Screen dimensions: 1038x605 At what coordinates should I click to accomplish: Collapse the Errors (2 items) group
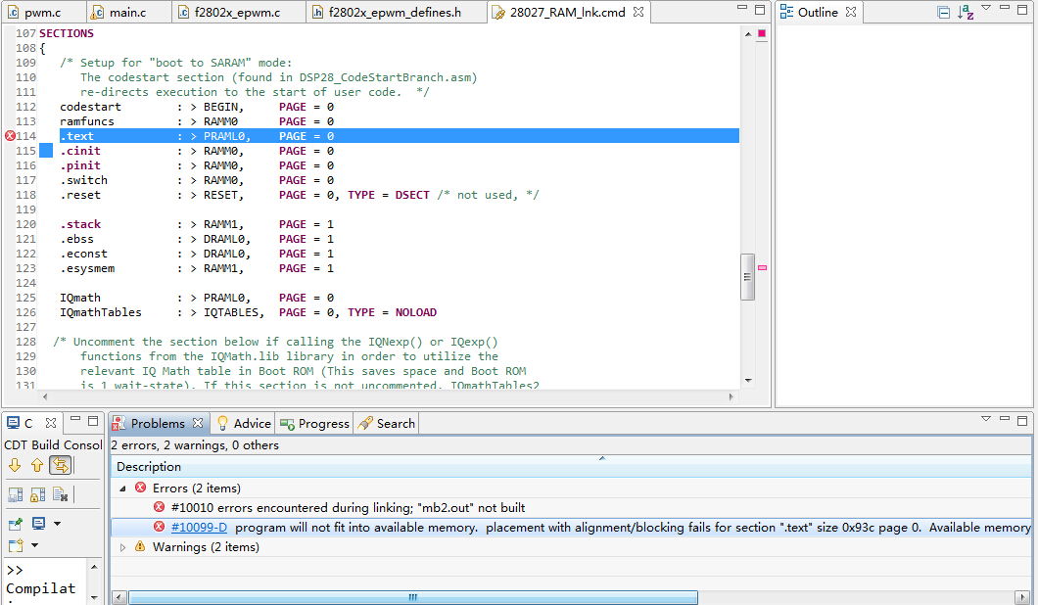coord(122,488)
